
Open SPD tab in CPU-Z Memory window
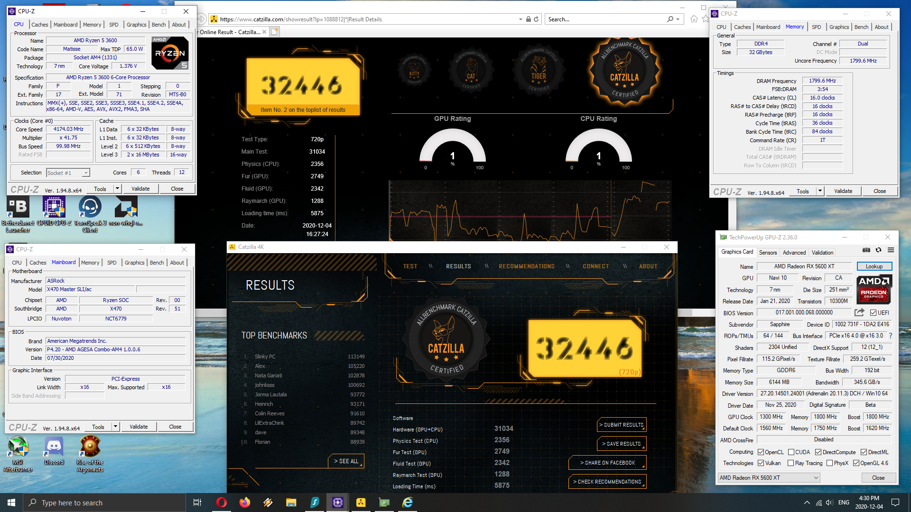point(816,27)
